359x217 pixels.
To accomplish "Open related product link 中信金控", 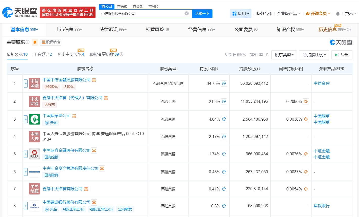I will [x=322, y=83].
